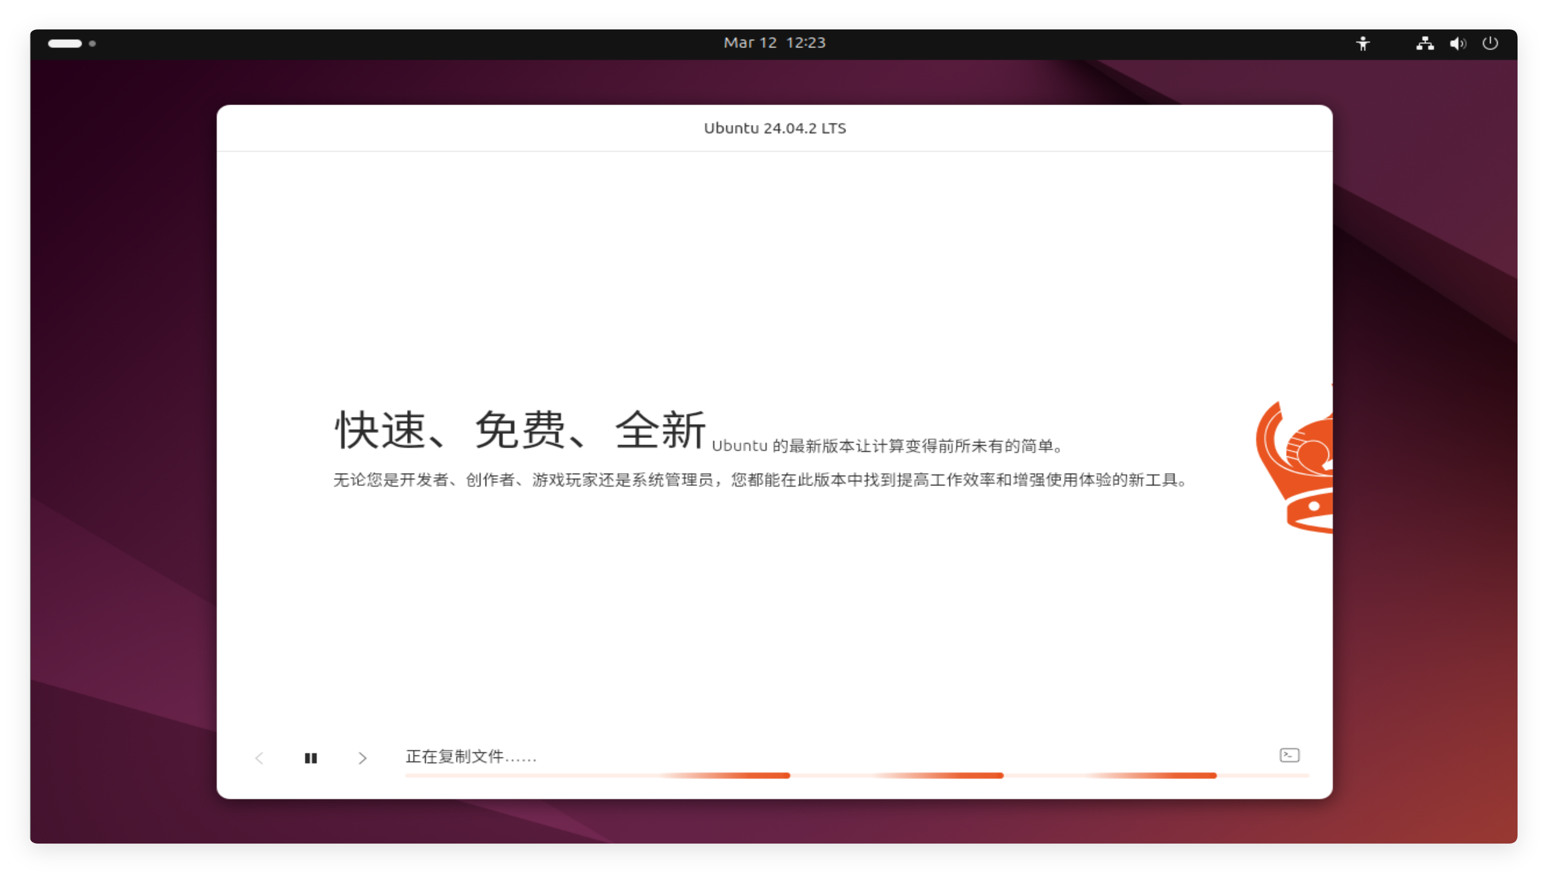Image resolution: width=1547 pixels, height=873 pixels.
Task: Pause the installer slideshow
Action: click(310, 758)
